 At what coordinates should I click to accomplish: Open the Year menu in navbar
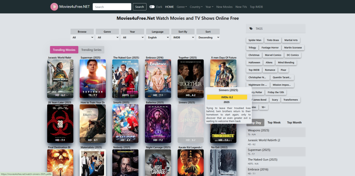pos(209,7)
